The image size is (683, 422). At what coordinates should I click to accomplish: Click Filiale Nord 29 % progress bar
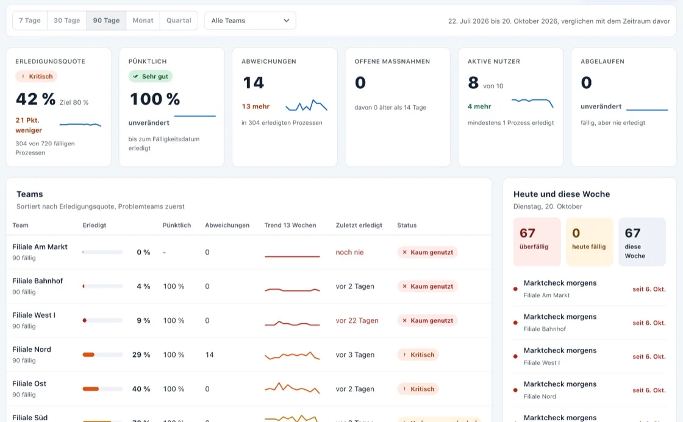pos(102,355)
